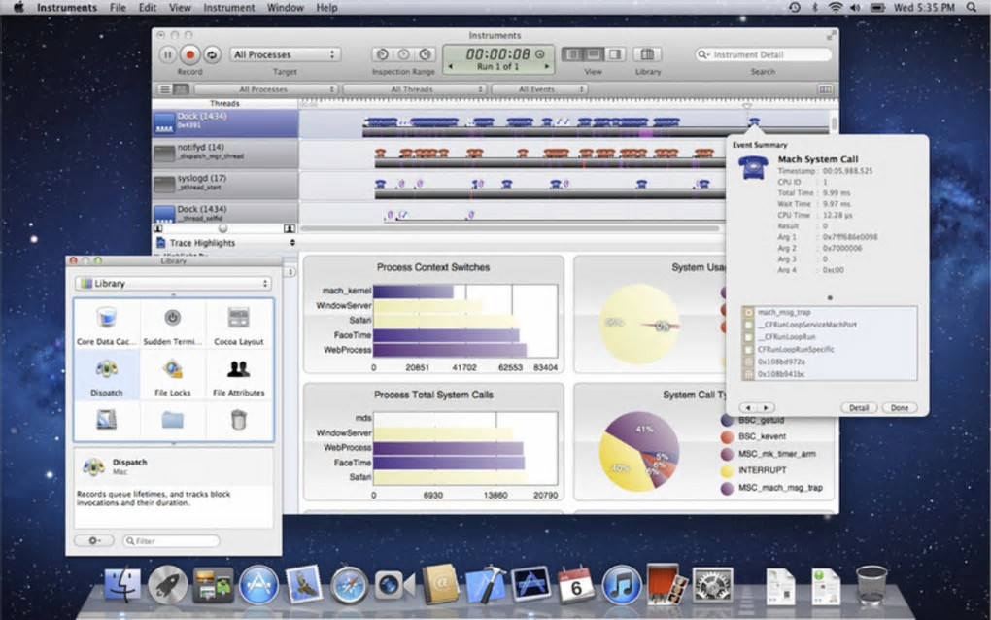The width and height of the screenshot is (991, 620).
Task: Open the Instrument menu in menu bar
Action: click(228, 8)
